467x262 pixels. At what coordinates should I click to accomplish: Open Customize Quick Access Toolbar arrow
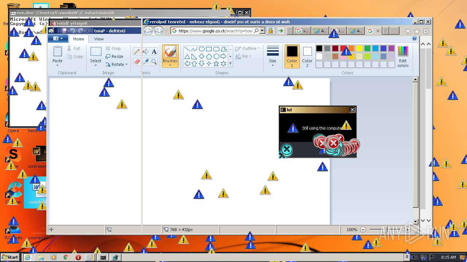pyautogui.click(x=88, y=31)
